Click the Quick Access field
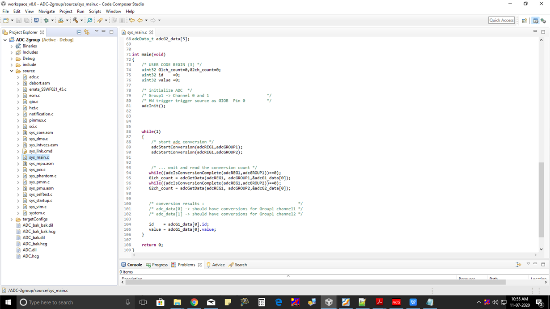The height and width of the screenshot is (309, 550). [501, 20]
